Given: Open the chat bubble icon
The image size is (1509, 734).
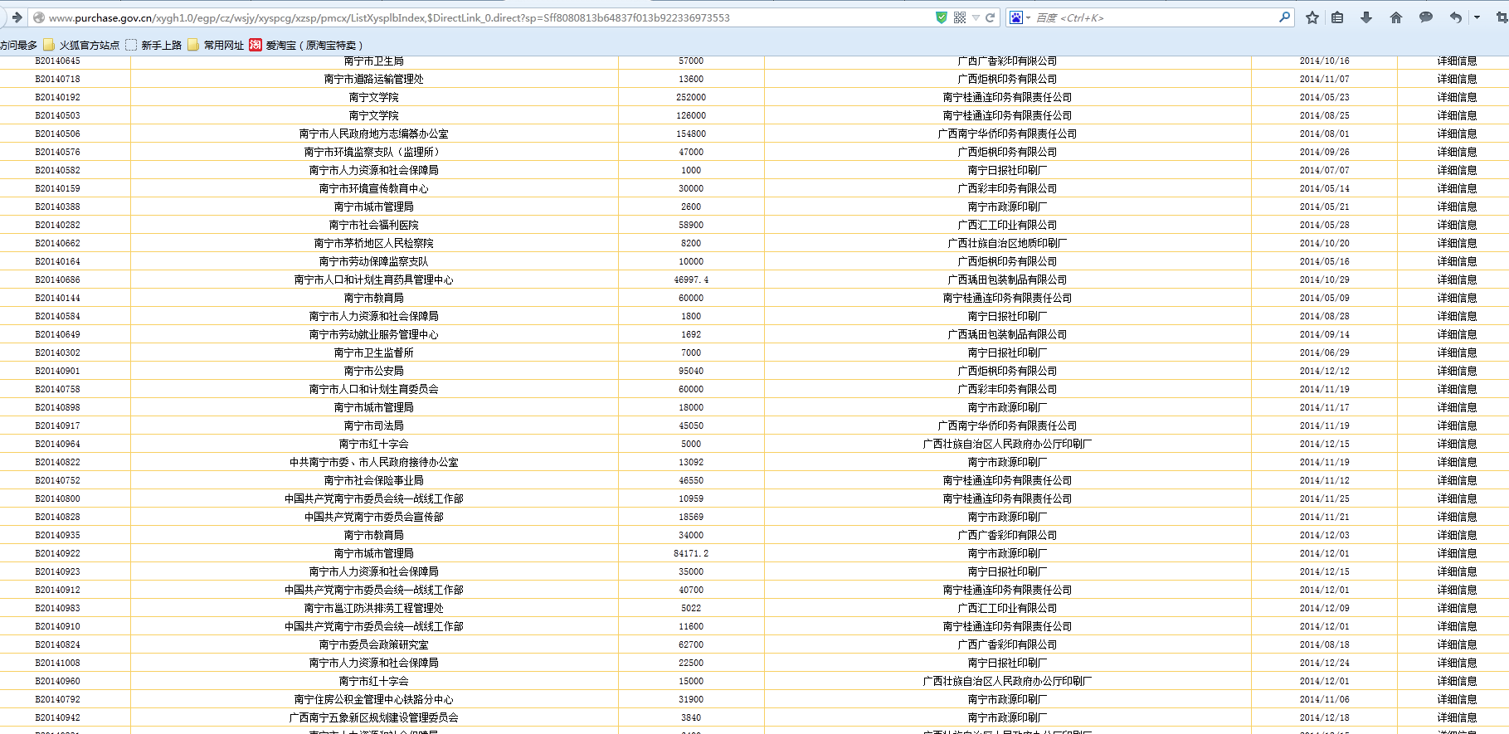Looking at the screenshot, I should (x=1426, y=17).
